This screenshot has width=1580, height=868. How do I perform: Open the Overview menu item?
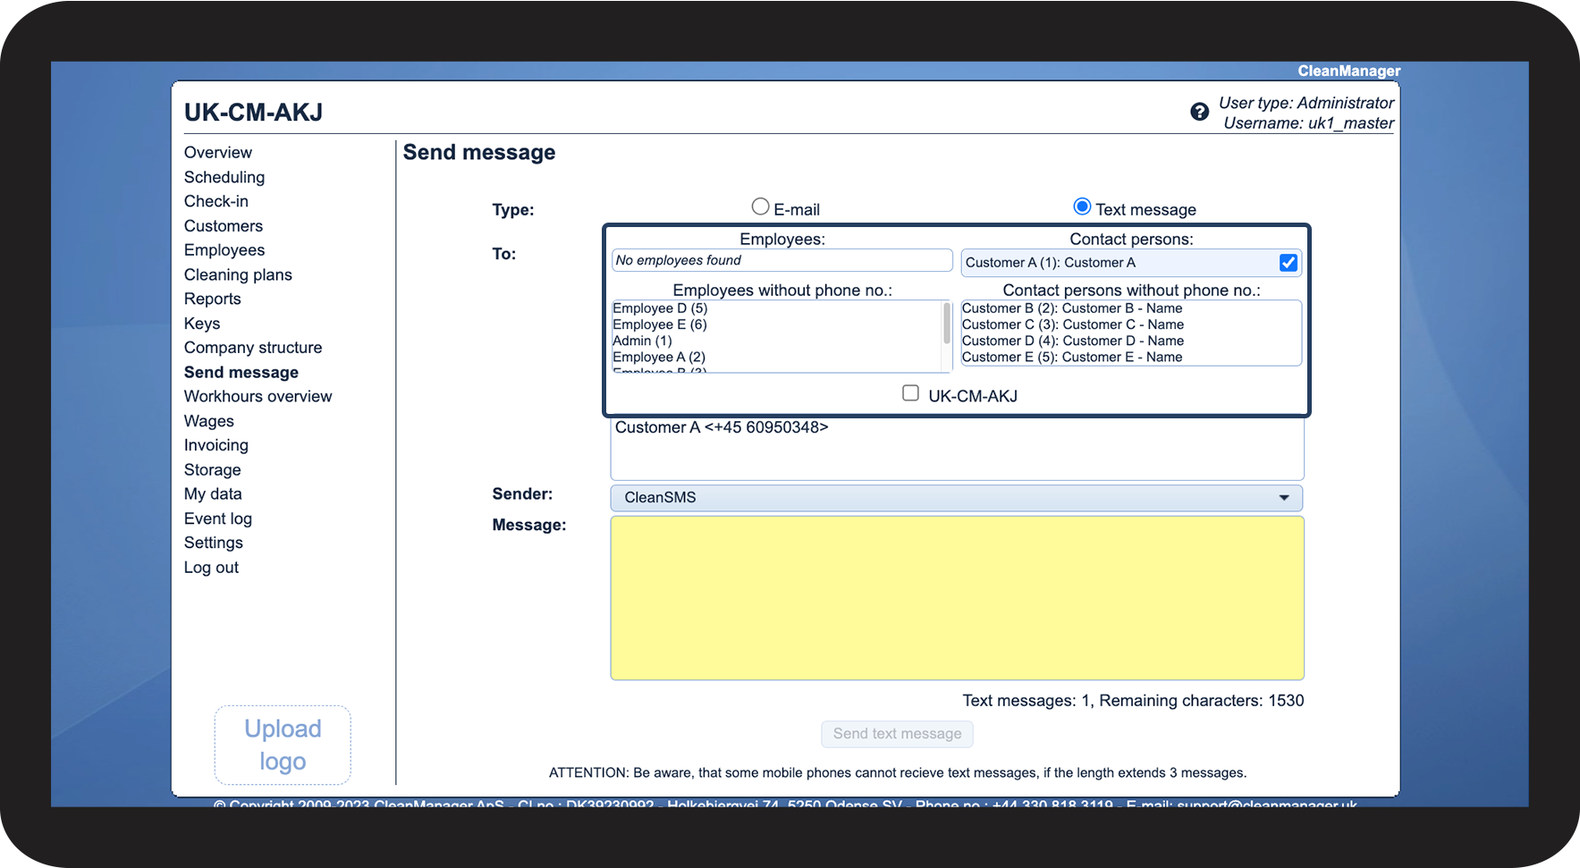218,153
